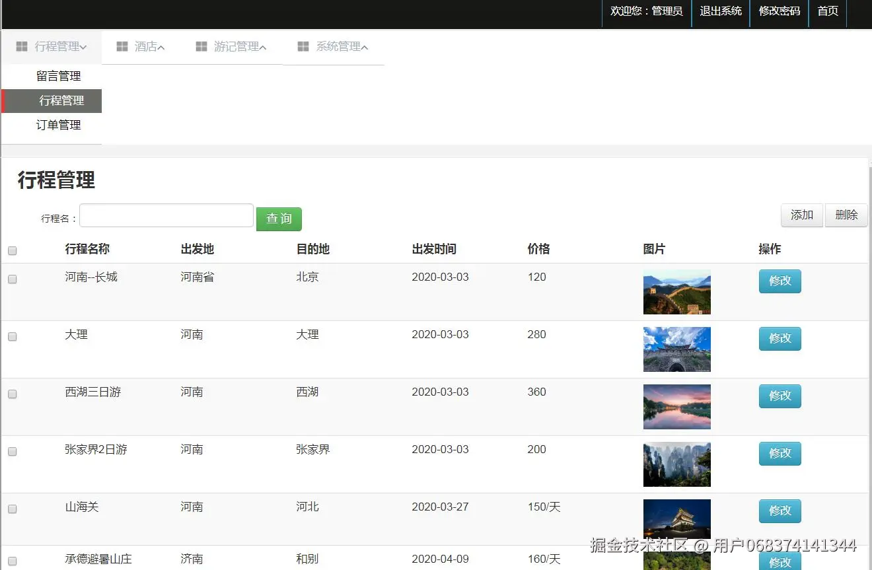Open the 山海关 night thumbnail

point(677,519)
